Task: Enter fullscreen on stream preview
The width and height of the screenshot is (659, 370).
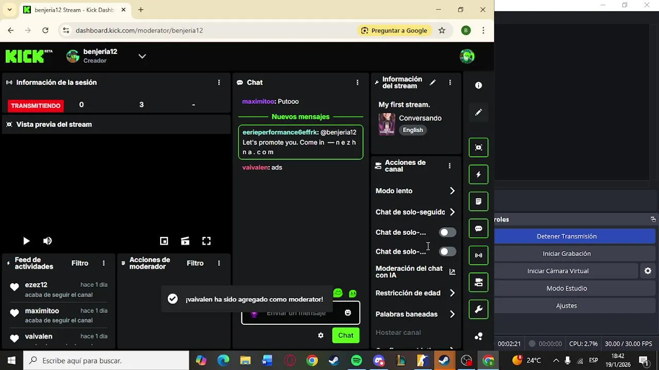Action: click(x=206, y=241)
